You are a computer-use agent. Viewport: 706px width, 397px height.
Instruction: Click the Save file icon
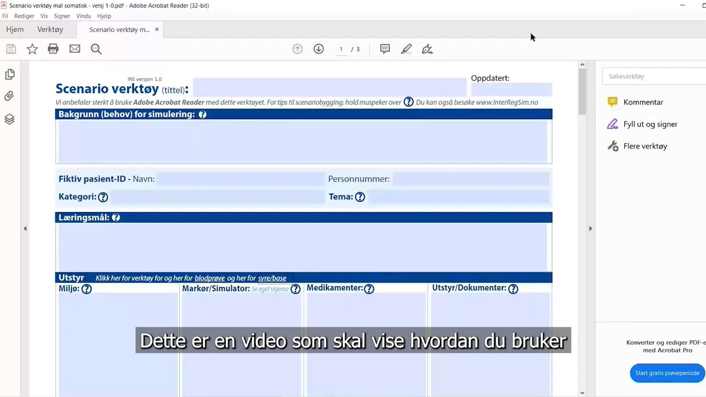(11, 49)
